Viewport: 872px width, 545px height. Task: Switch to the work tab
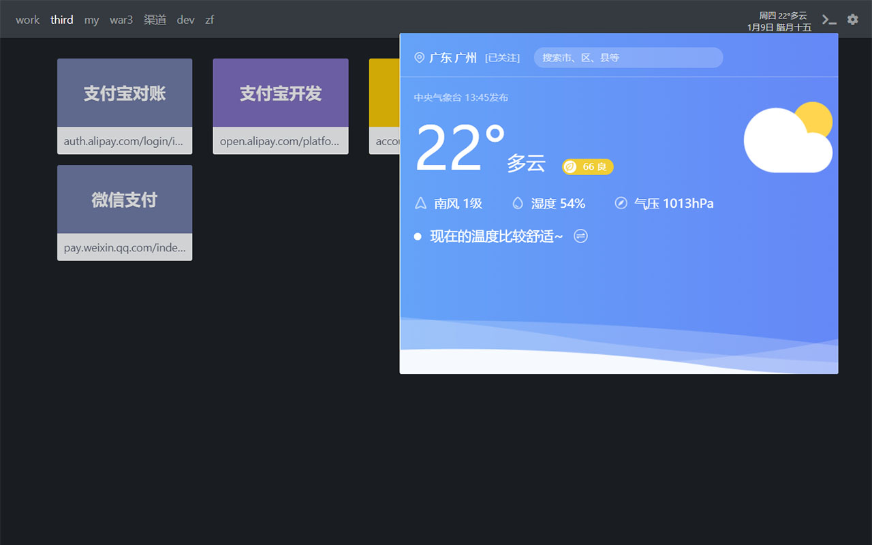tap(27, 19)
